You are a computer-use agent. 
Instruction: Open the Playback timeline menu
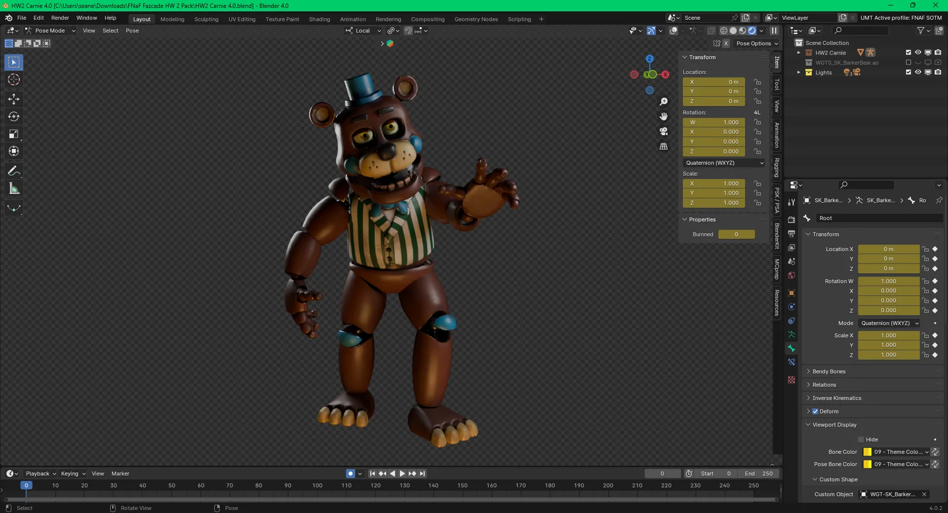(x=40, y=473)
